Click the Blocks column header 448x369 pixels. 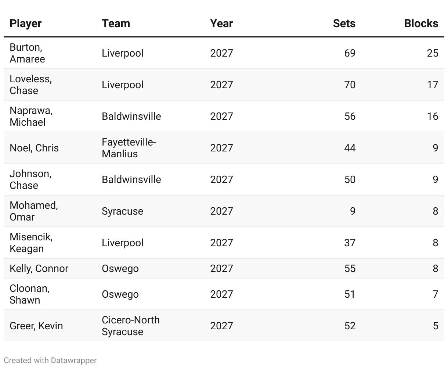421,24
